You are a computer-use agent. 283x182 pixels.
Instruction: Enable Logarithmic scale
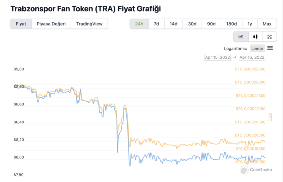tap(235, 48)
